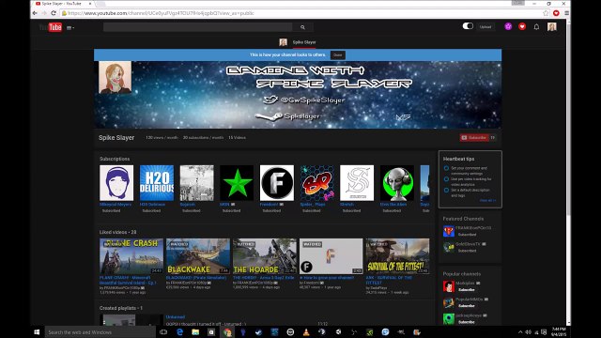Open File Explorer from the taskbar
Viewport: 601px width, 338px height.
[x=195, y=332]
